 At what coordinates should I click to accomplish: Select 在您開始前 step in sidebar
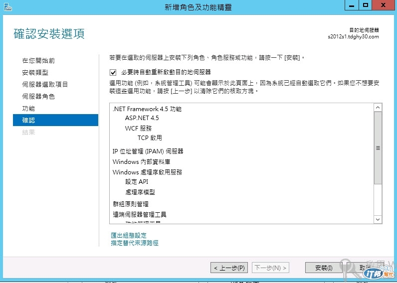coord(38,60)
